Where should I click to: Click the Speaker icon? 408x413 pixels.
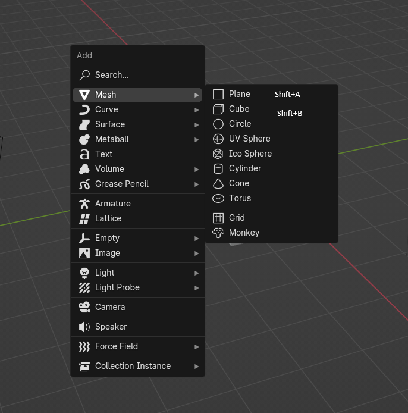click(84, 327)
